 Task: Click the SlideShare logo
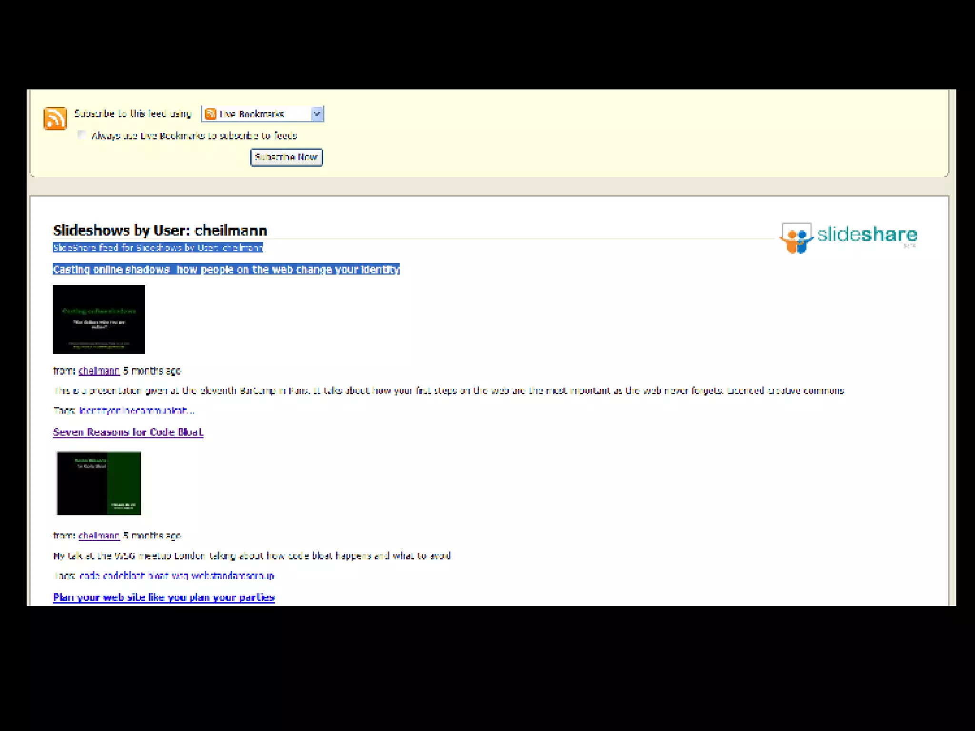coord(848,237)
